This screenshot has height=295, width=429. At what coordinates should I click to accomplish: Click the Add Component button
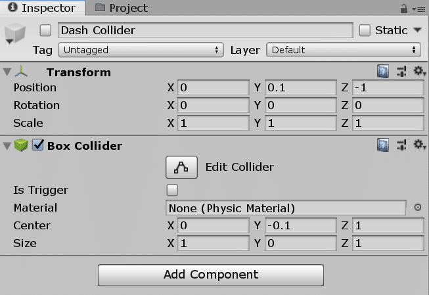(211, 275)
